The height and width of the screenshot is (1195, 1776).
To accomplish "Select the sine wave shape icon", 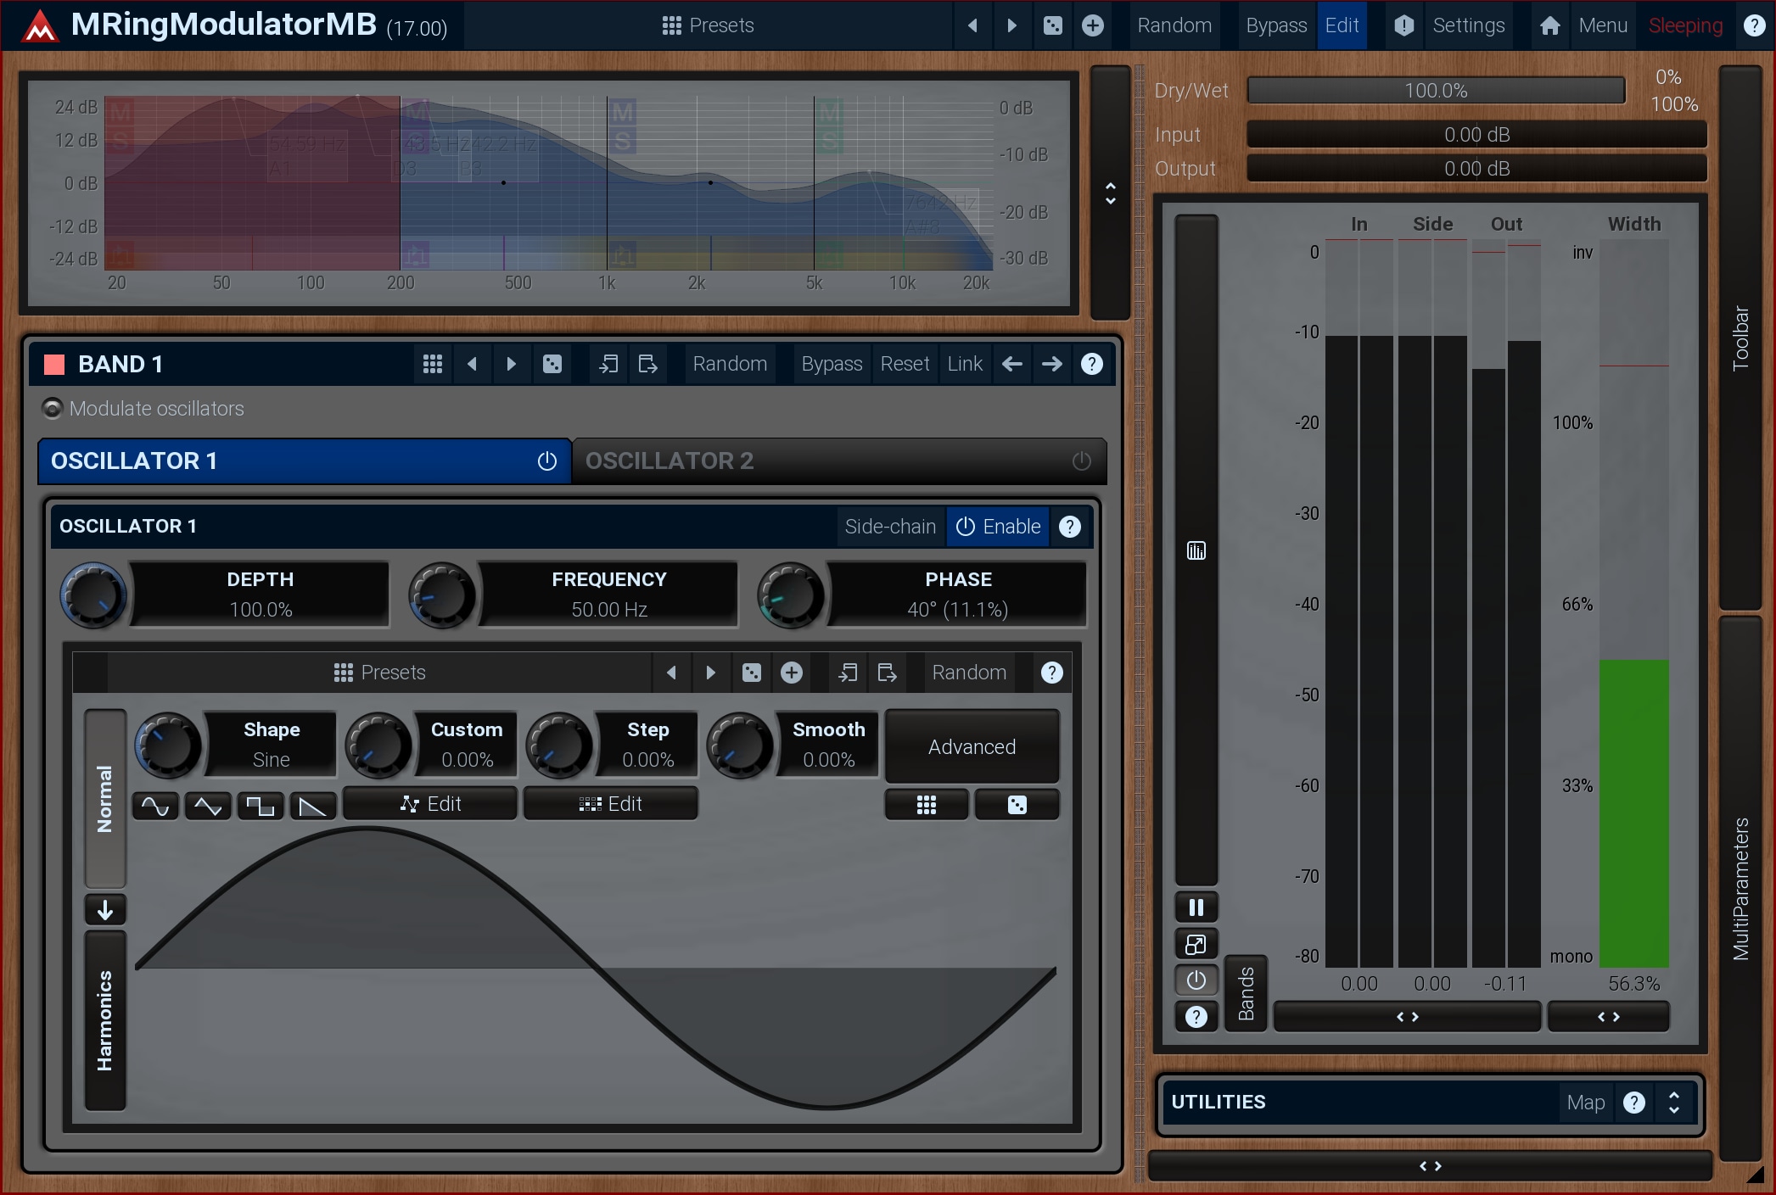I will 155,806.
